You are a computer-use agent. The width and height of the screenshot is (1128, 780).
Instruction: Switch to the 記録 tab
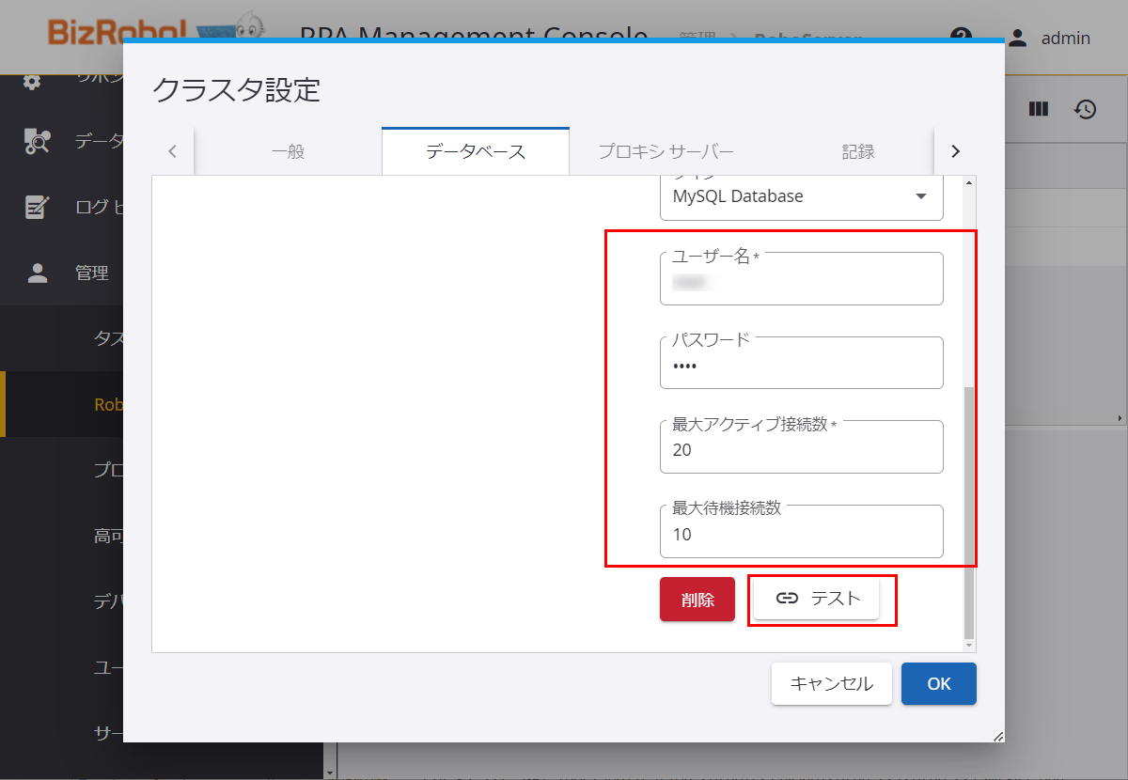coord(858,151)
